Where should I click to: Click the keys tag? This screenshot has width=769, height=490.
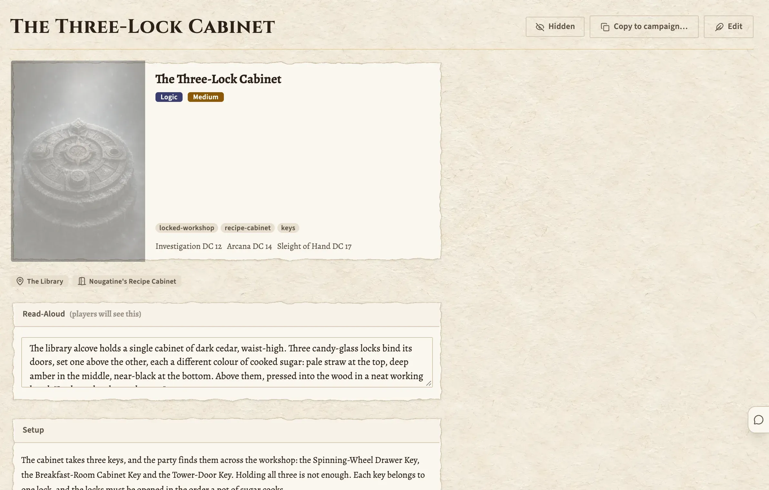coord(288,228)
